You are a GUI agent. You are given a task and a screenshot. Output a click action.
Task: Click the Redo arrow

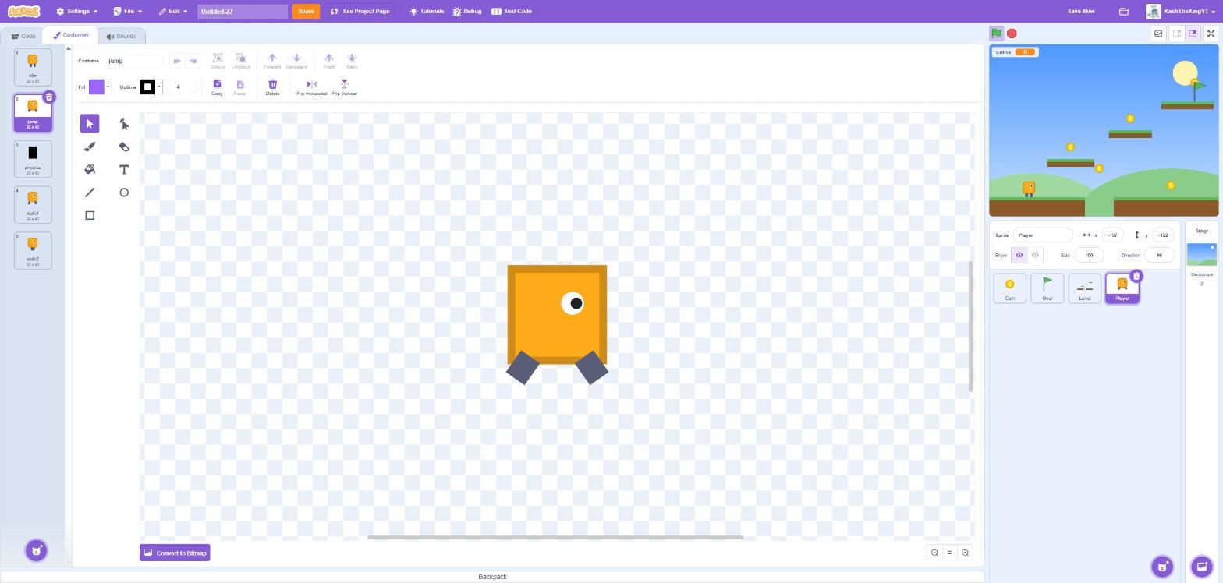pos(193,61)
